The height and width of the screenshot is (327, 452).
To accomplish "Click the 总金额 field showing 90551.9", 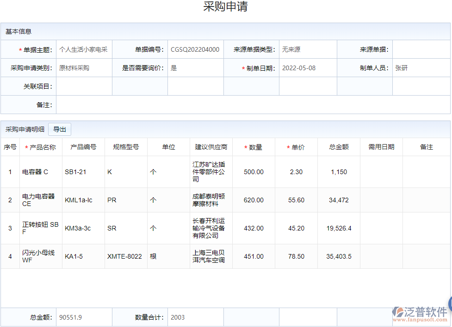I will (84, 317).
